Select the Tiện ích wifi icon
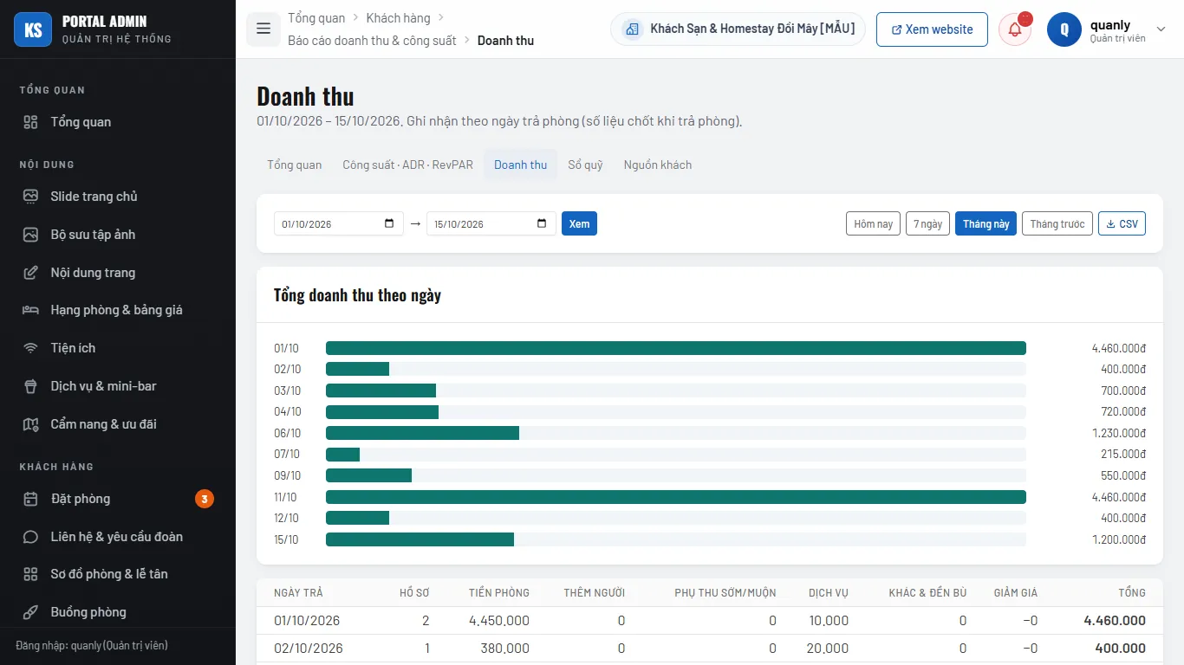The height and width of the screenshot is (665, 1184). pos(30,348)
